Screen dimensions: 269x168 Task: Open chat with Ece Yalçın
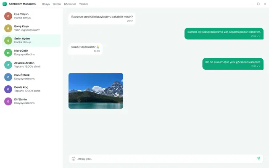pyautogui.click(x=31, y=16)
